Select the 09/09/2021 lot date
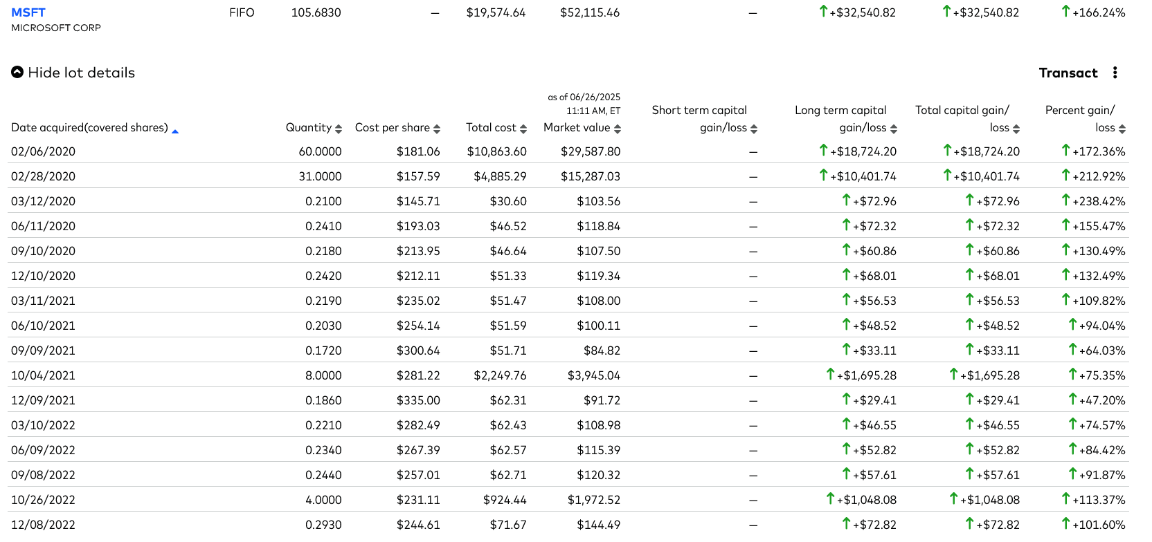 (x=43, y=351)
